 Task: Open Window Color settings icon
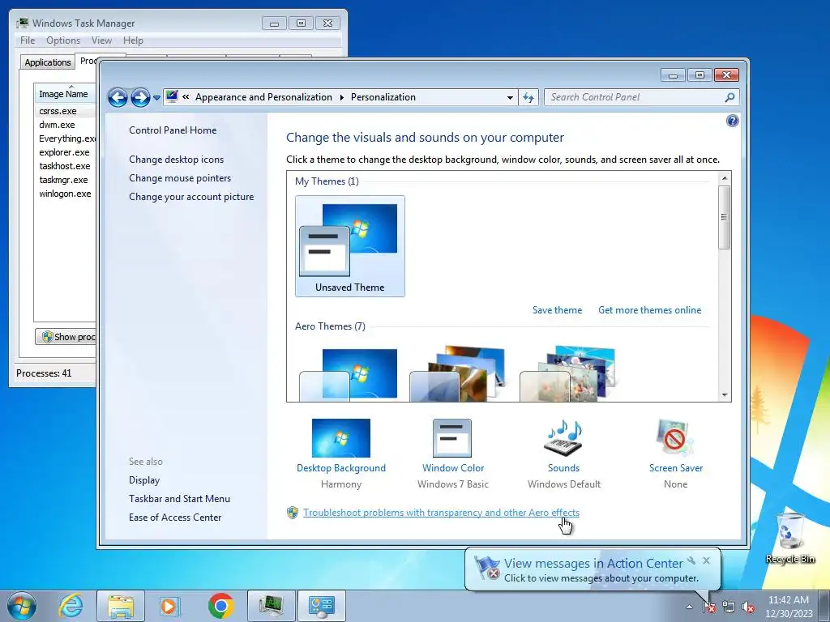[452, 438]
